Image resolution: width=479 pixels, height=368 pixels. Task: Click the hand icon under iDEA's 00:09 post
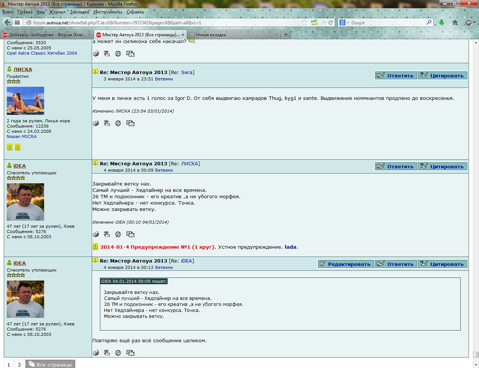point(107,234)
